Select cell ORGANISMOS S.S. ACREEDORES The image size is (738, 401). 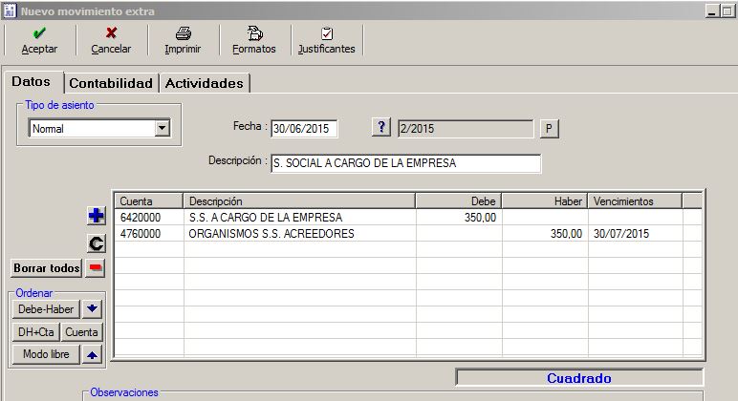(299, 234)
